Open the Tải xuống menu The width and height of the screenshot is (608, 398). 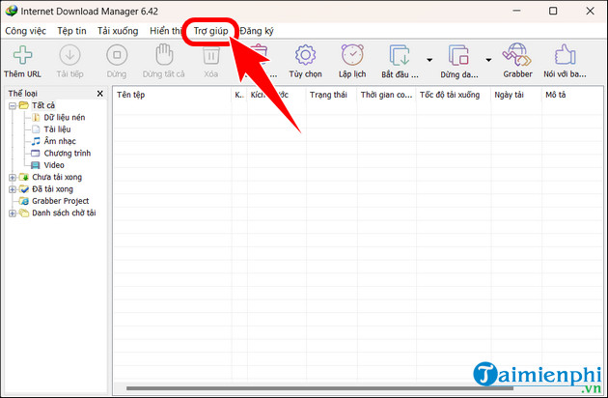click(118, 31)
